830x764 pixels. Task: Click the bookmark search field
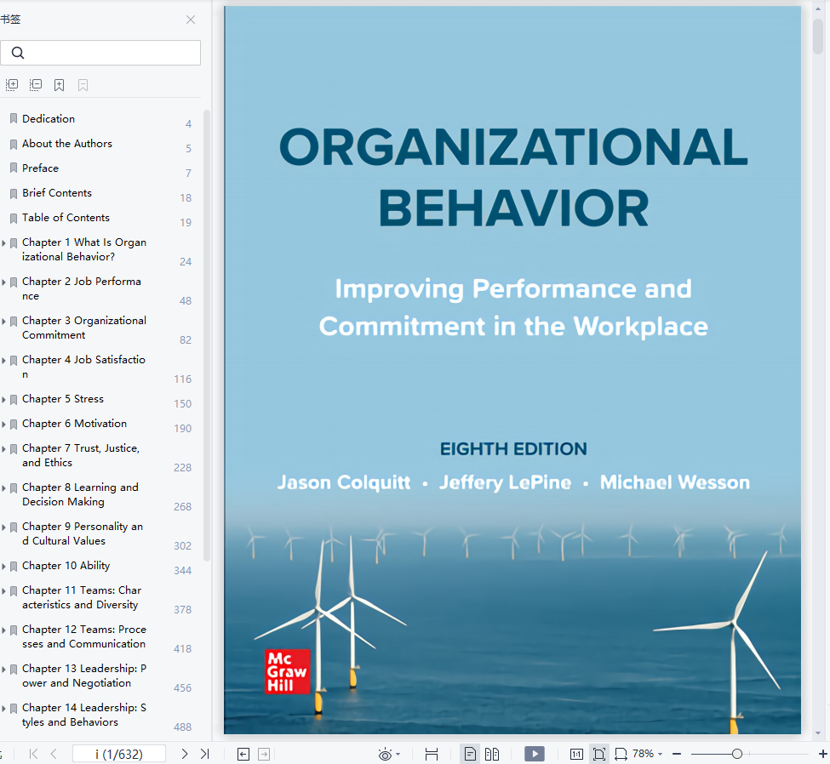point(100,53)
